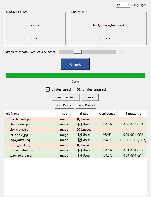Click timestamp 0:00, 0:01, 0:02
The image size is (151, 197).
click(x=133, y=135)
